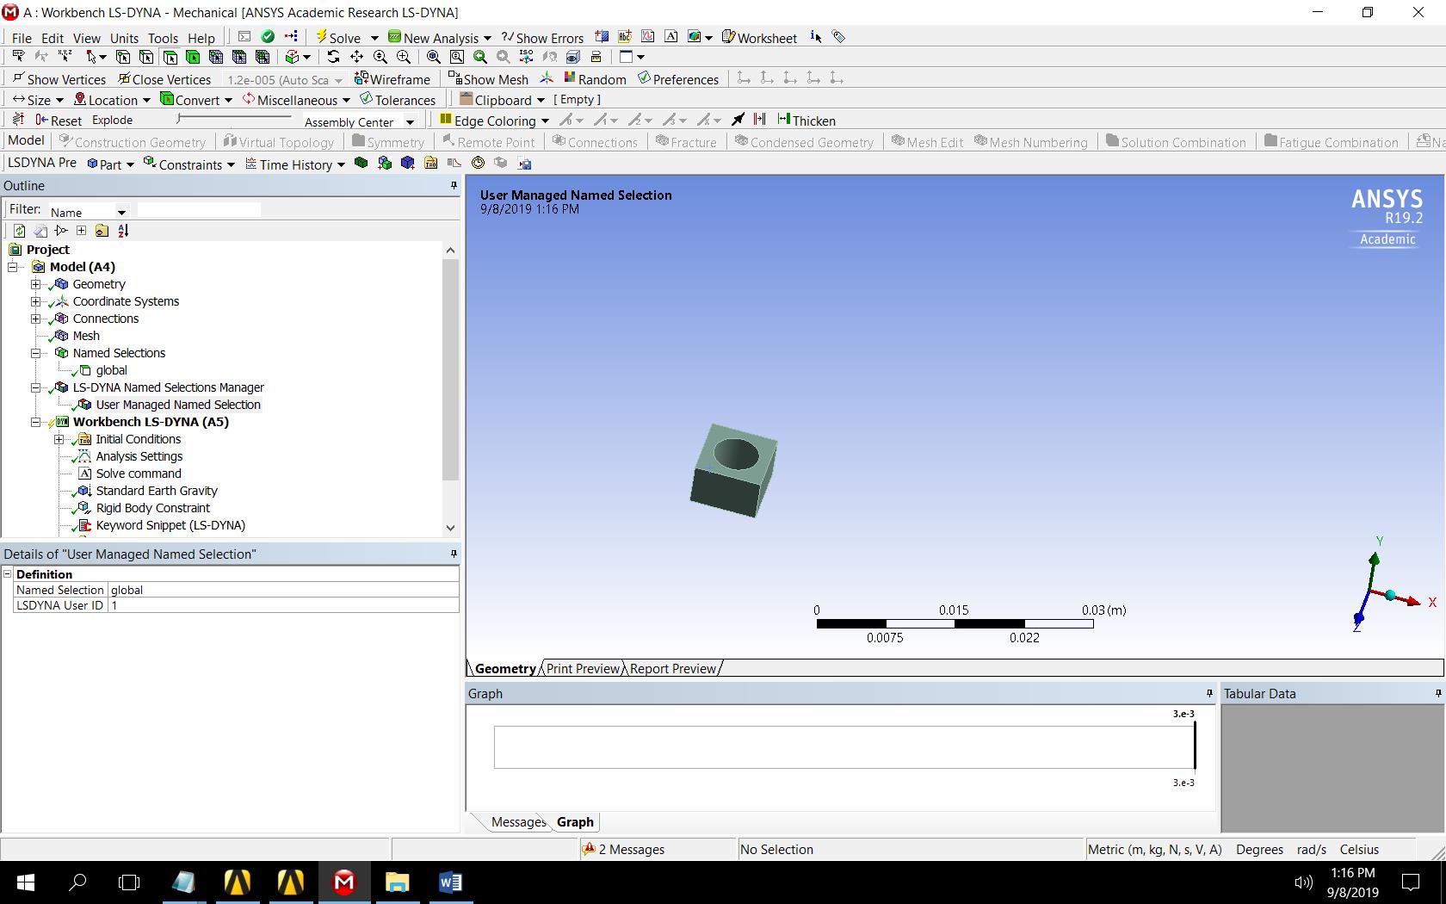Open the Edge Coloring dropdown
Viewport: 1446px width, 904px height.
coord(545,121)
